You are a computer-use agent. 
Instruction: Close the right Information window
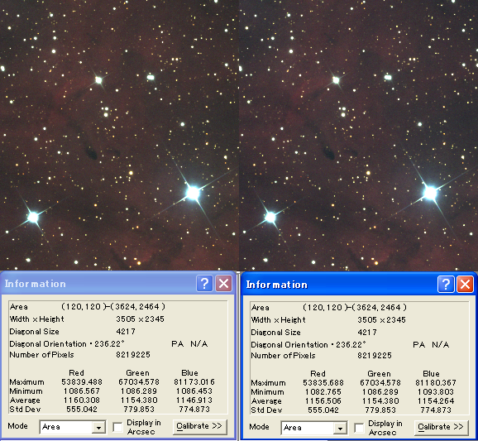point(466,285)
